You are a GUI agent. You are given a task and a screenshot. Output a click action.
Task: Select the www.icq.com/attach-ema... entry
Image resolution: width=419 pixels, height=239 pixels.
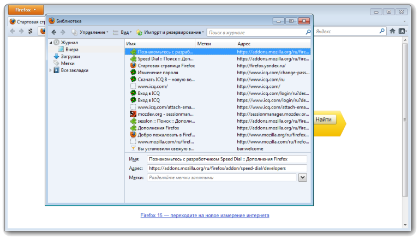[x=218, y=107]
